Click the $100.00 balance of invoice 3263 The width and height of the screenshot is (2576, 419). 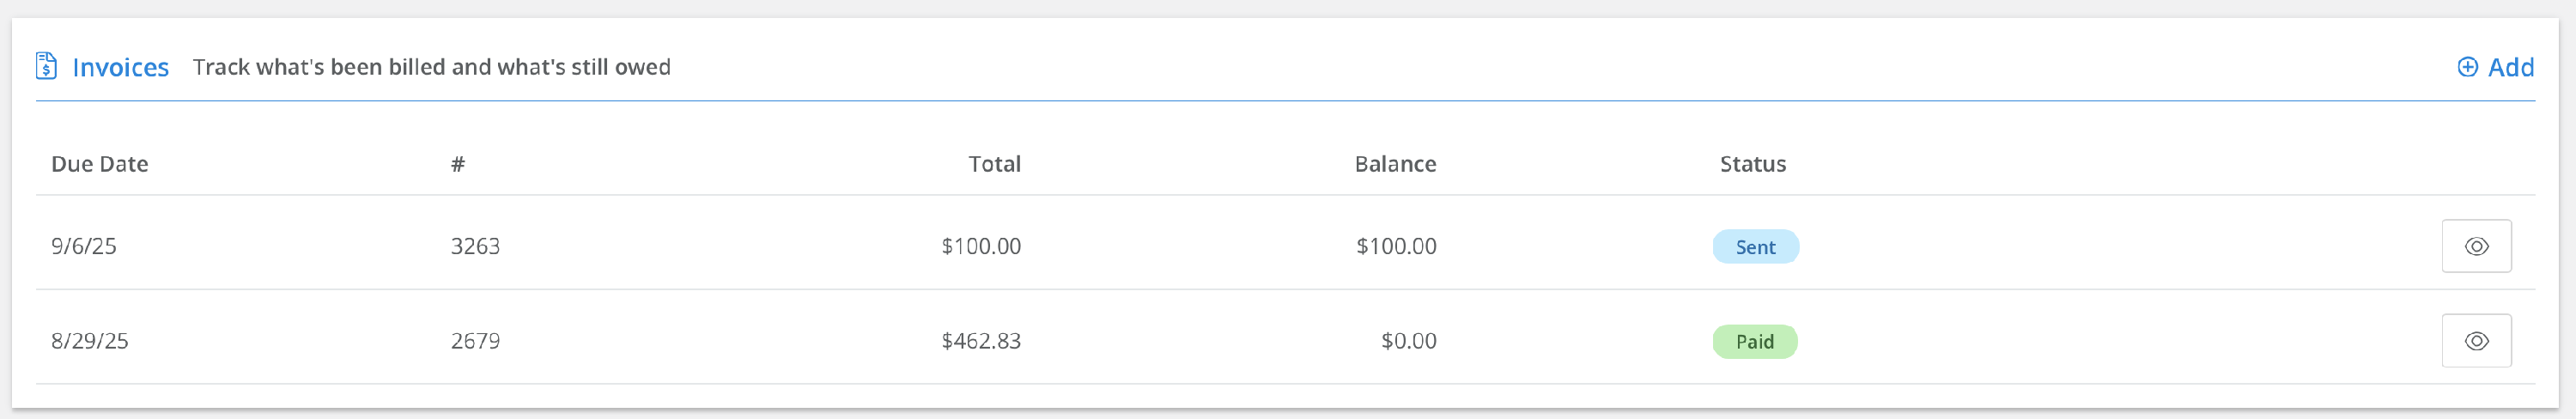pos(1396,246)
